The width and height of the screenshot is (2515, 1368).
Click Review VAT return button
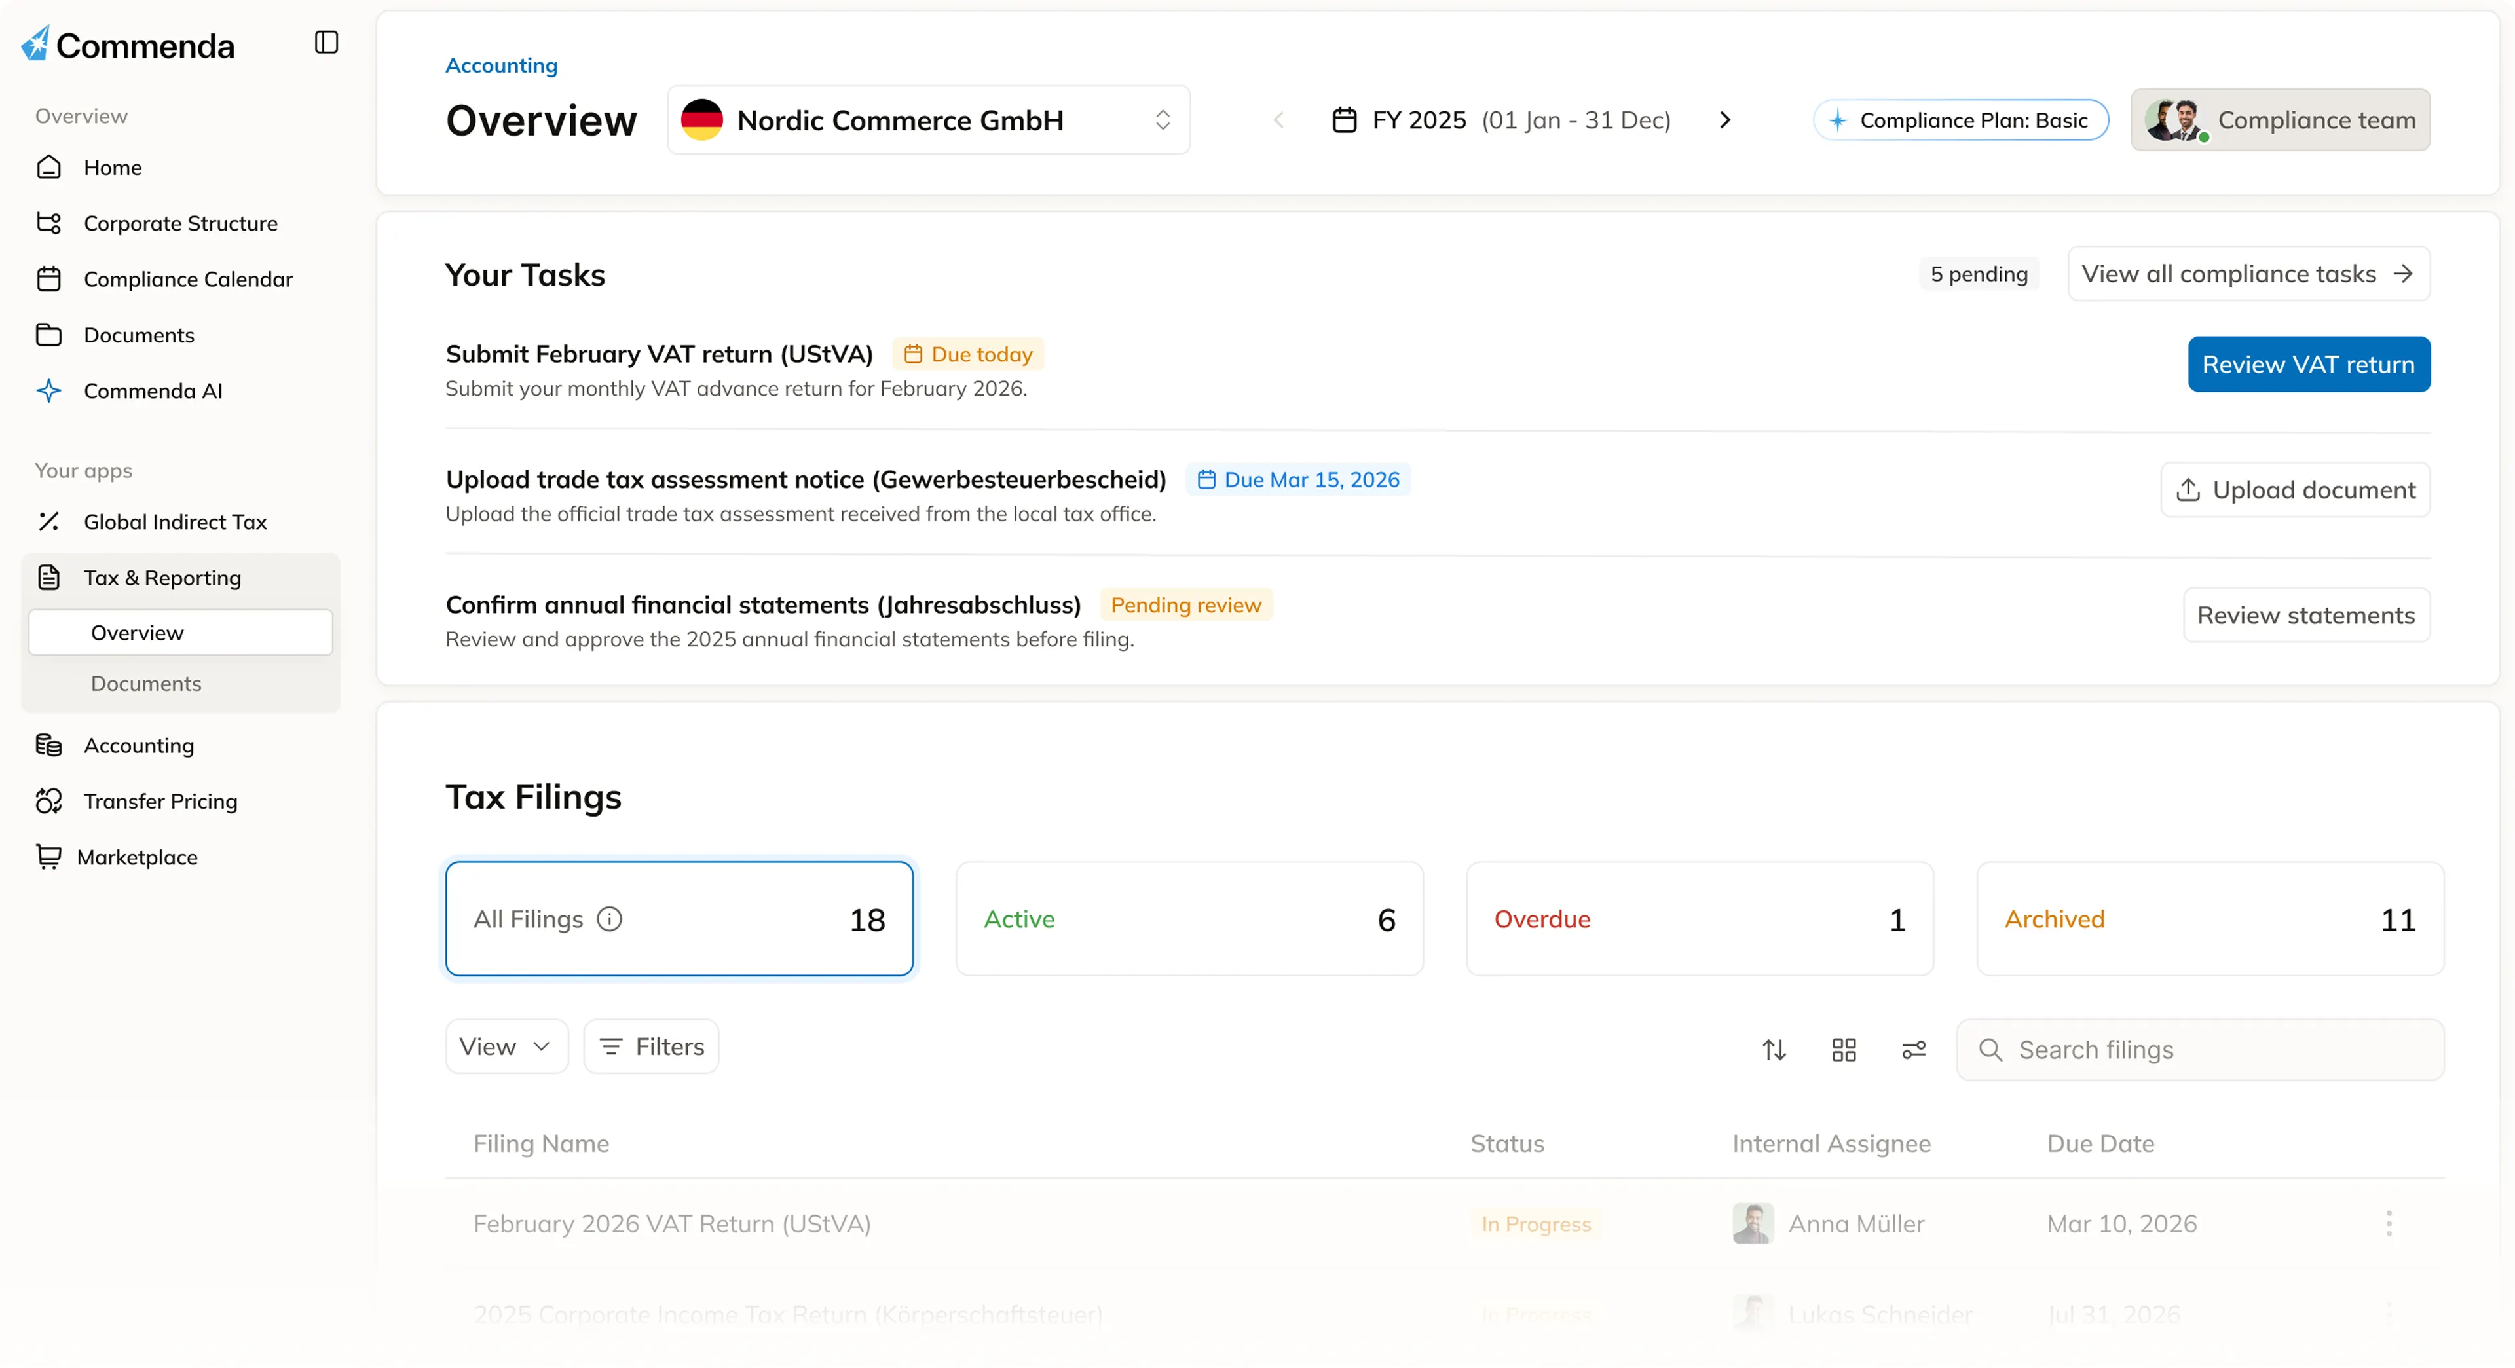(x=2308, y=364)
